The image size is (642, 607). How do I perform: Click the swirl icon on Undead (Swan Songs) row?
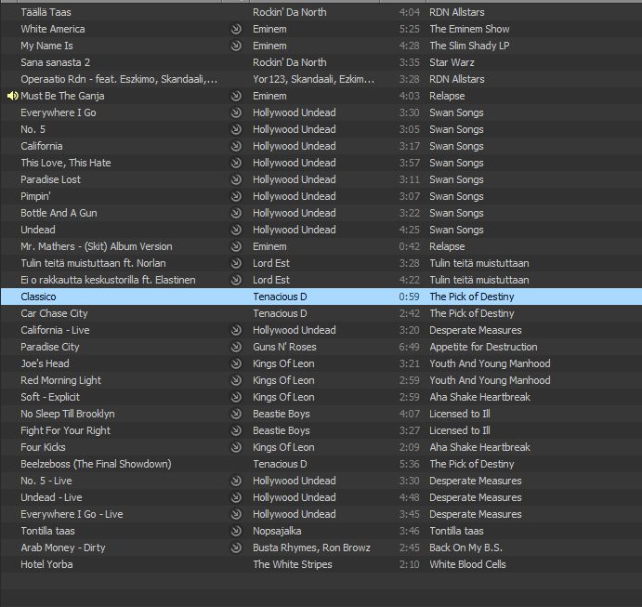point(236,230)
